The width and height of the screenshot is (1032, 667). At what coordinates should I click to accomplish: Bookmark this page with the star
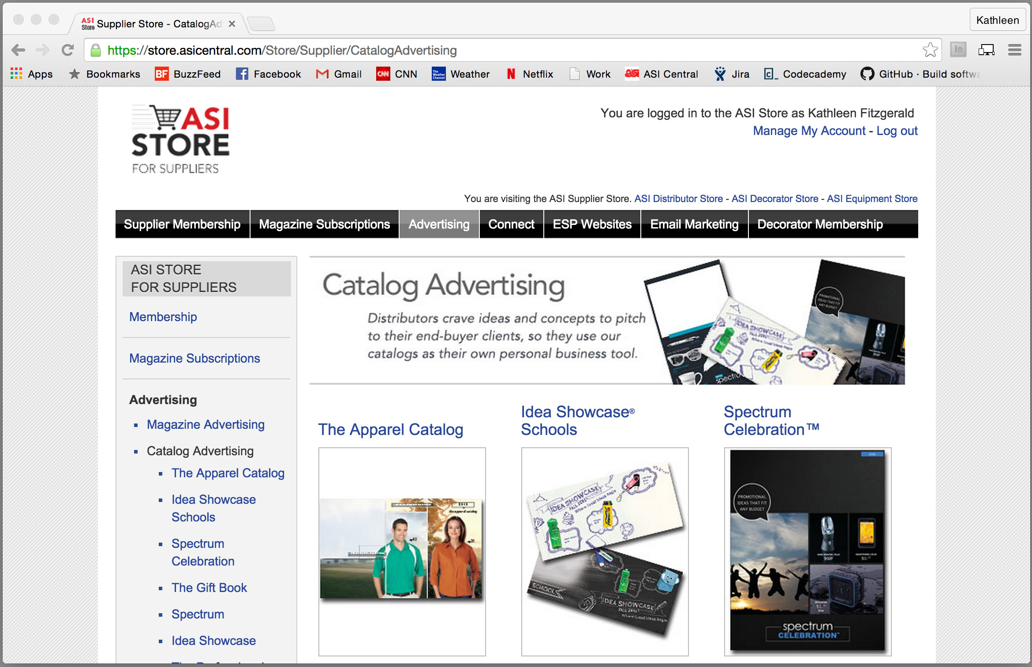click(x=931, y=50)
